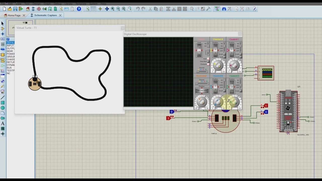This screenshot has width=322, height=181.
Task: Click the Channel A volts dial knob
Action: click(x=218, y=65)
